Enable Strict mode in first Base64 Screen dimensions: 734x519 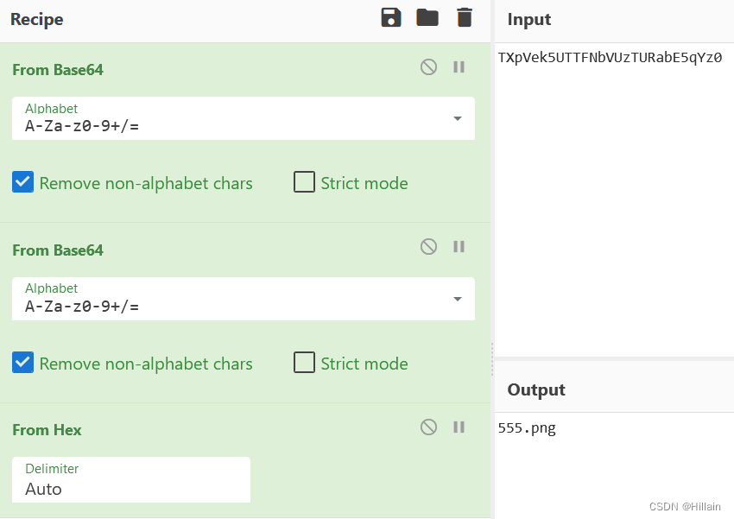pyautogui.click(x=304, y=182)
